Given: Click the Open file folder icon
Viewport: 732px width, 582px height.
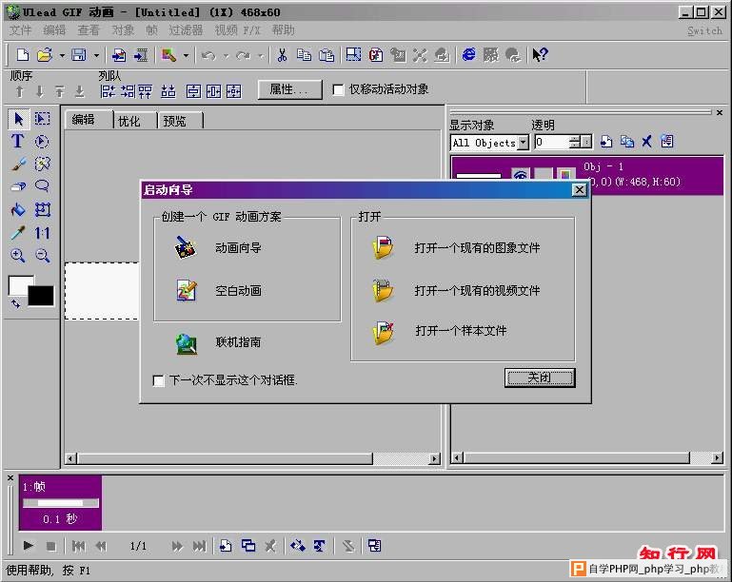Looking at the screenshot, I should click(45, 55).
